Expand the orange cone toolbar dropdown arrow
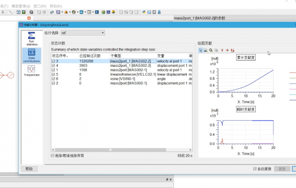 69,12
